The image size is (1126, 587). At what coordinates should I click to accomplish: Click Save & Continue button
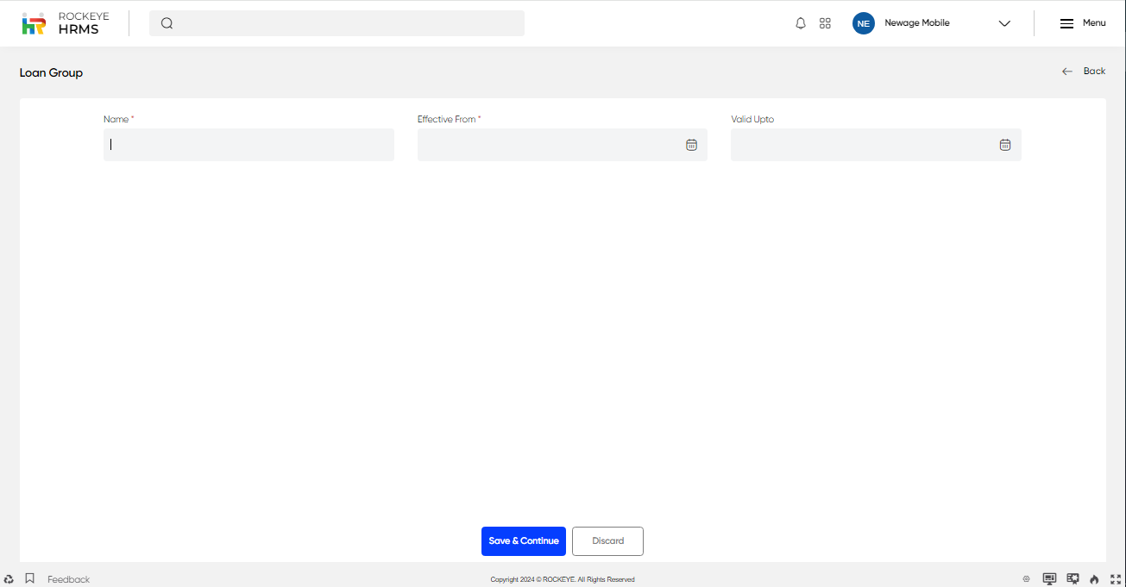(524, 541)
